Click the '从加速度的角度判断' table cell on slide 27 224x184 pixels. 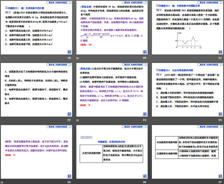(167, 142)
